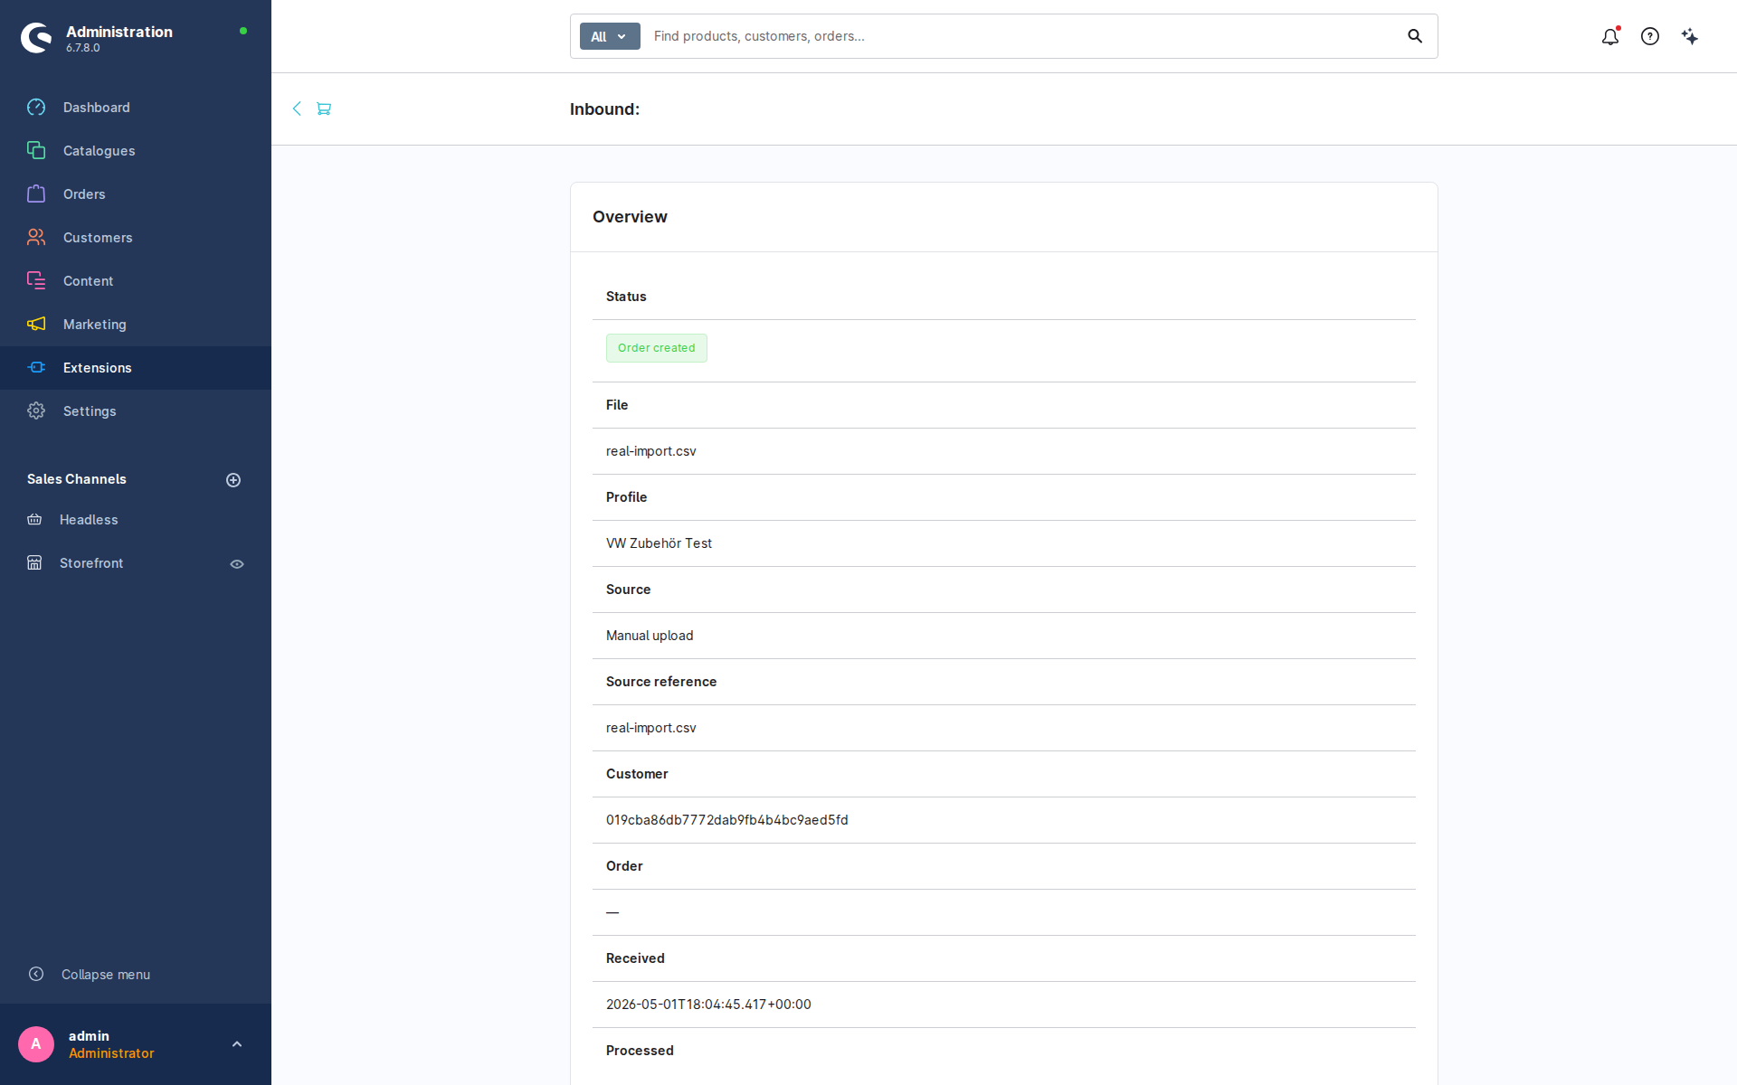Screen dimensions: 1737x1085
Task: Click the Settings gear icon
Action: pos(36,411)
